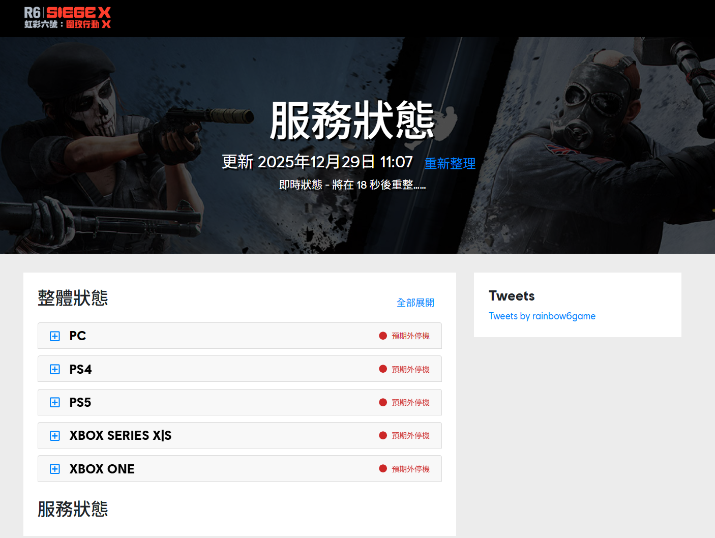Click the red status dot for PS5
Image resolution: width=715 pixels, height=538 pixels.
pos(383,402)
